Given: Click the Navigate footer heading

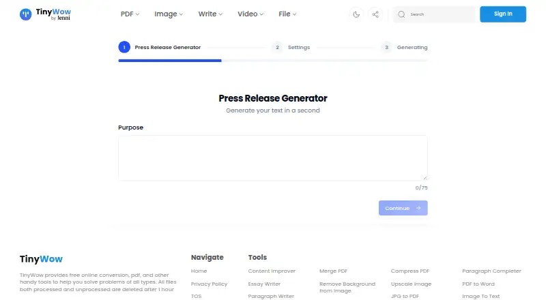Looking at the screenshot, I should (207, 257).
